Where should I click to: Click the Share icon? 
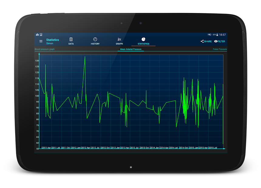pyautogui.click(x=202, y=41)
